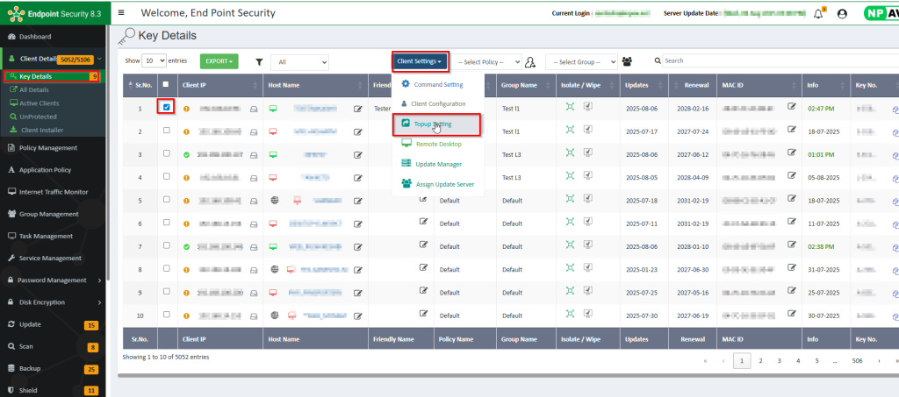Image resolution: width=899 pixels, height=397 pixels.
Task: Click the notification bell icon
Action: pos(818,14)
